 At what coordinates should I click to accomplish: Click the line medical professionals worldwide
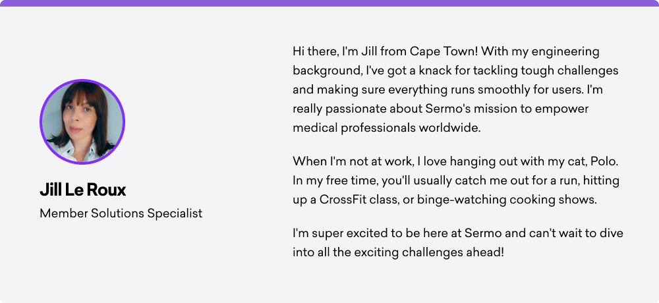pos(387,128)
